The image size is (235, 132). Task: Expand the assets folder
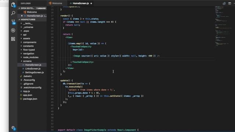(32, 38)
